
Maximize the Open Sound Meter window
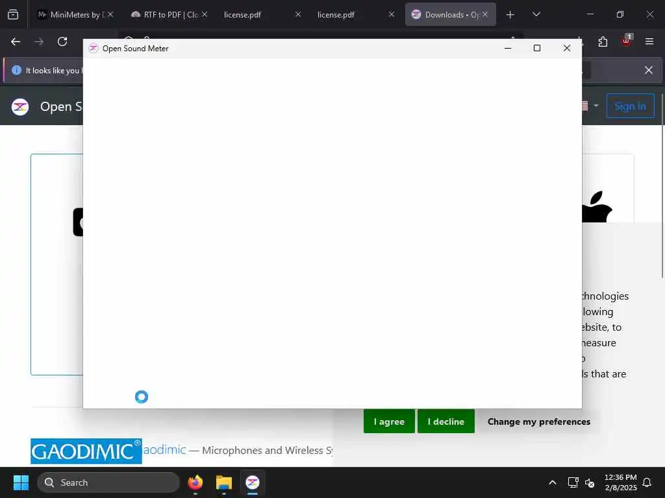click(537, 48)
